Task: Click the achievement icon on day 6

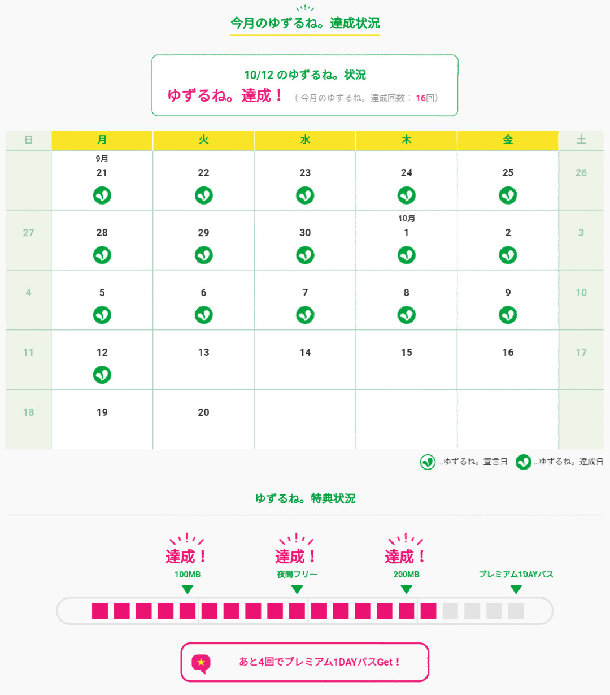Action: tap(203, 315)
